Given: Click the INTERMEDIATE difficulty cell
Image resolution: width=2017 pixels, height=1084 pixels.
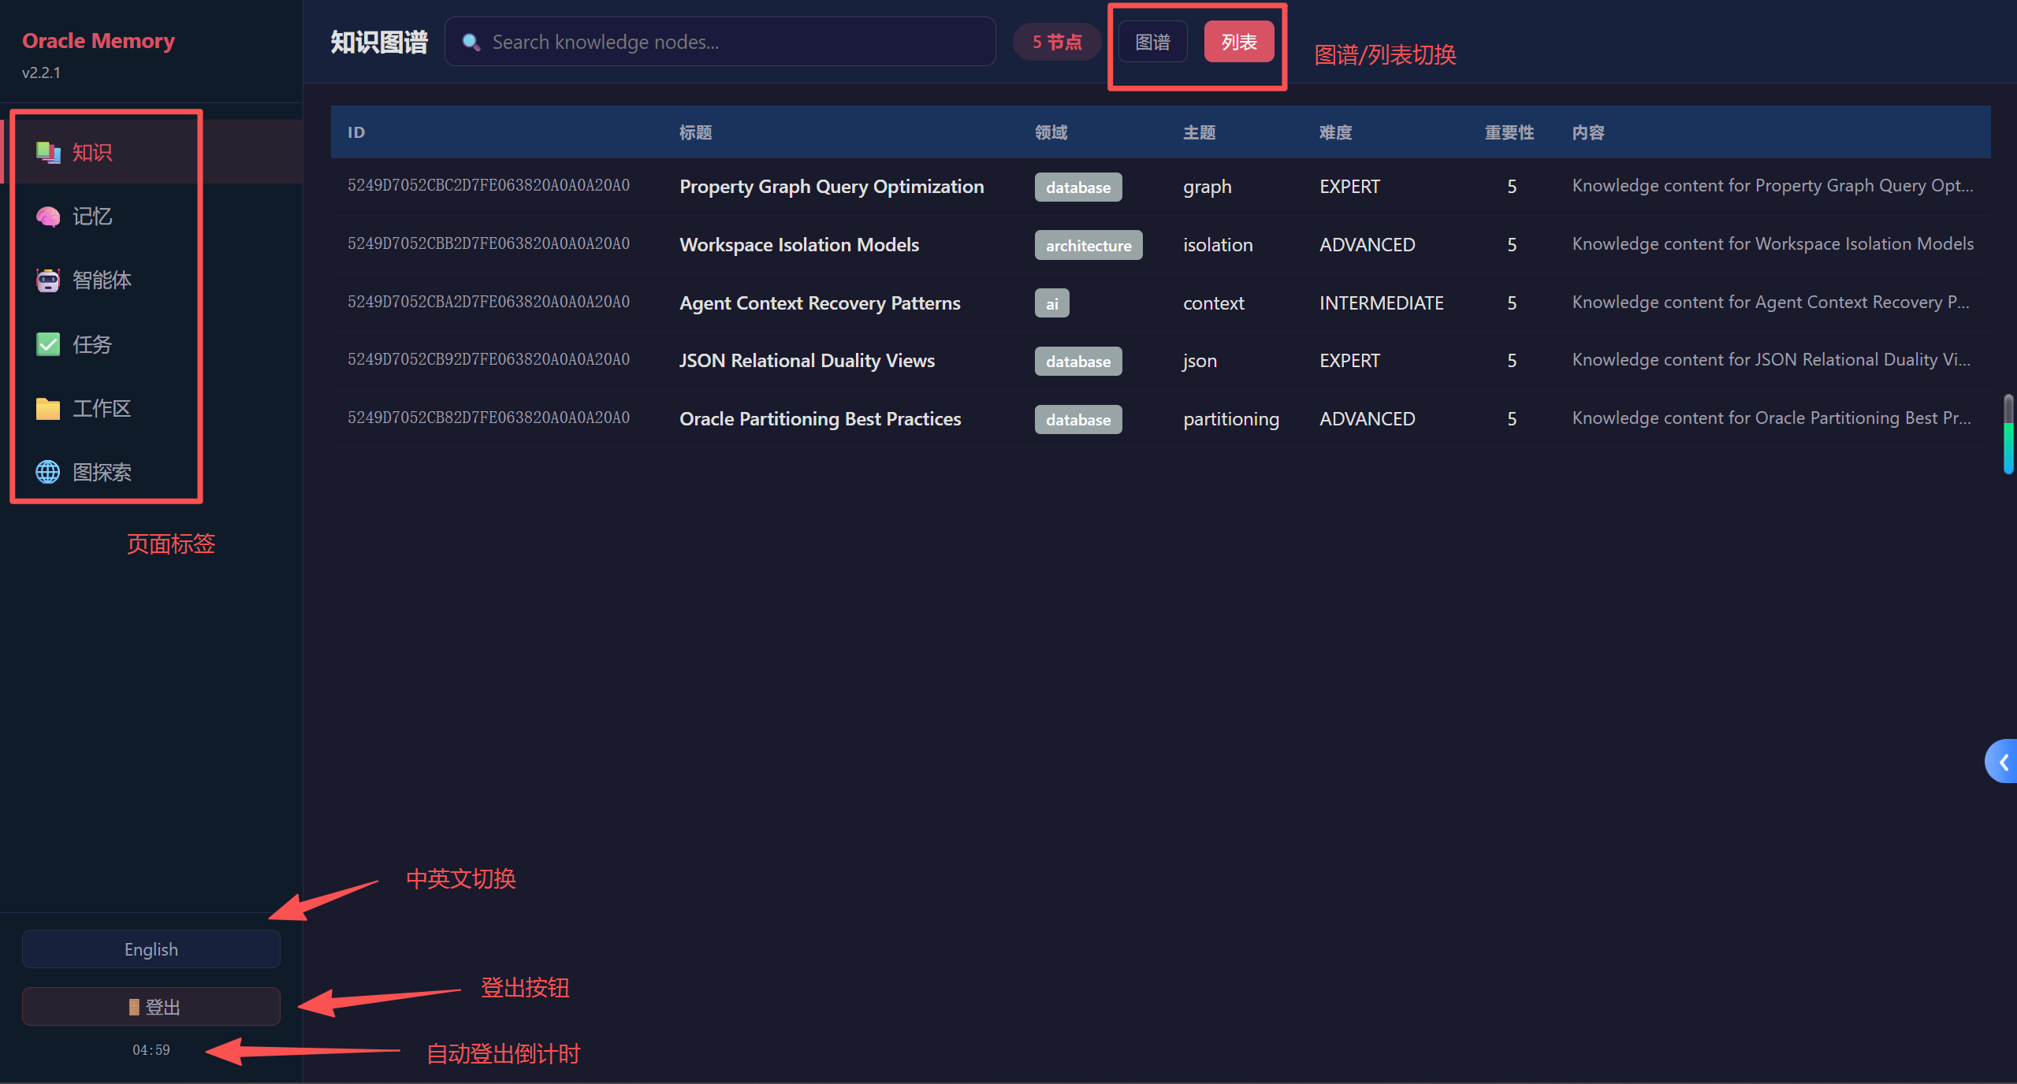Looking at the screenshot, I should 1382,303.
